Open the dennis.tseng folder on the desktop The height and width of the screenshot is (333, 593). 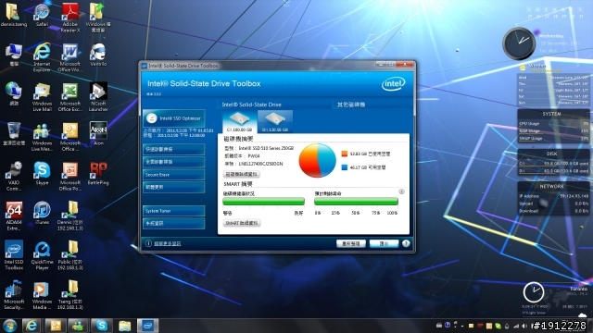[x=14, y=15]
